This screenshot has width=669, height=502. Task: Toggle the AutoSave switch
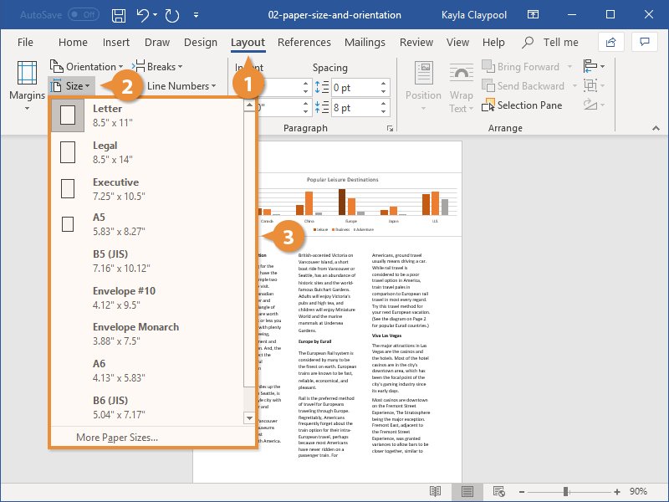tap(83, 15)
